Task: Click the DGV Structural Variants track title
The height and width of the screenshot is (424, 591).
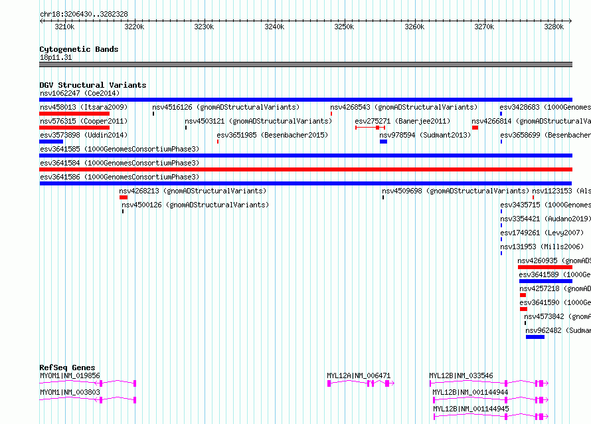Action: pos(93,85)
